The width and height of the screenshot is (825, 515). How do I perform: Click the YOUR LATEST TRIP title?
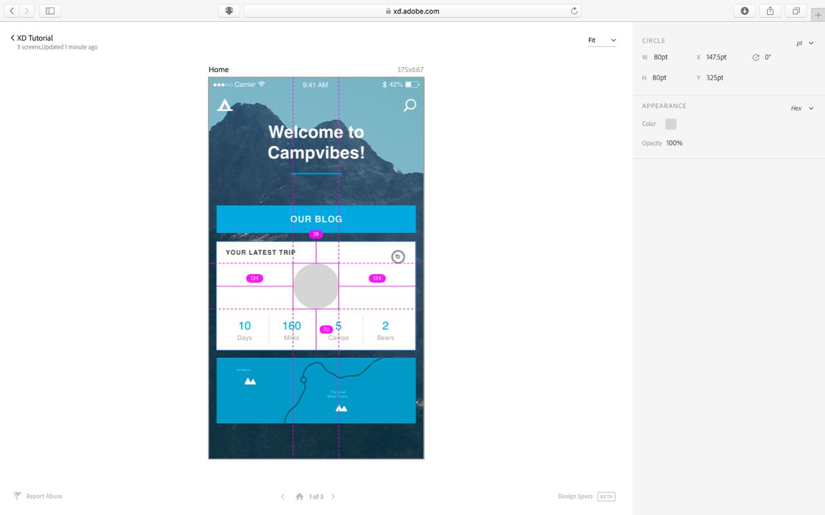pos(260,252)
